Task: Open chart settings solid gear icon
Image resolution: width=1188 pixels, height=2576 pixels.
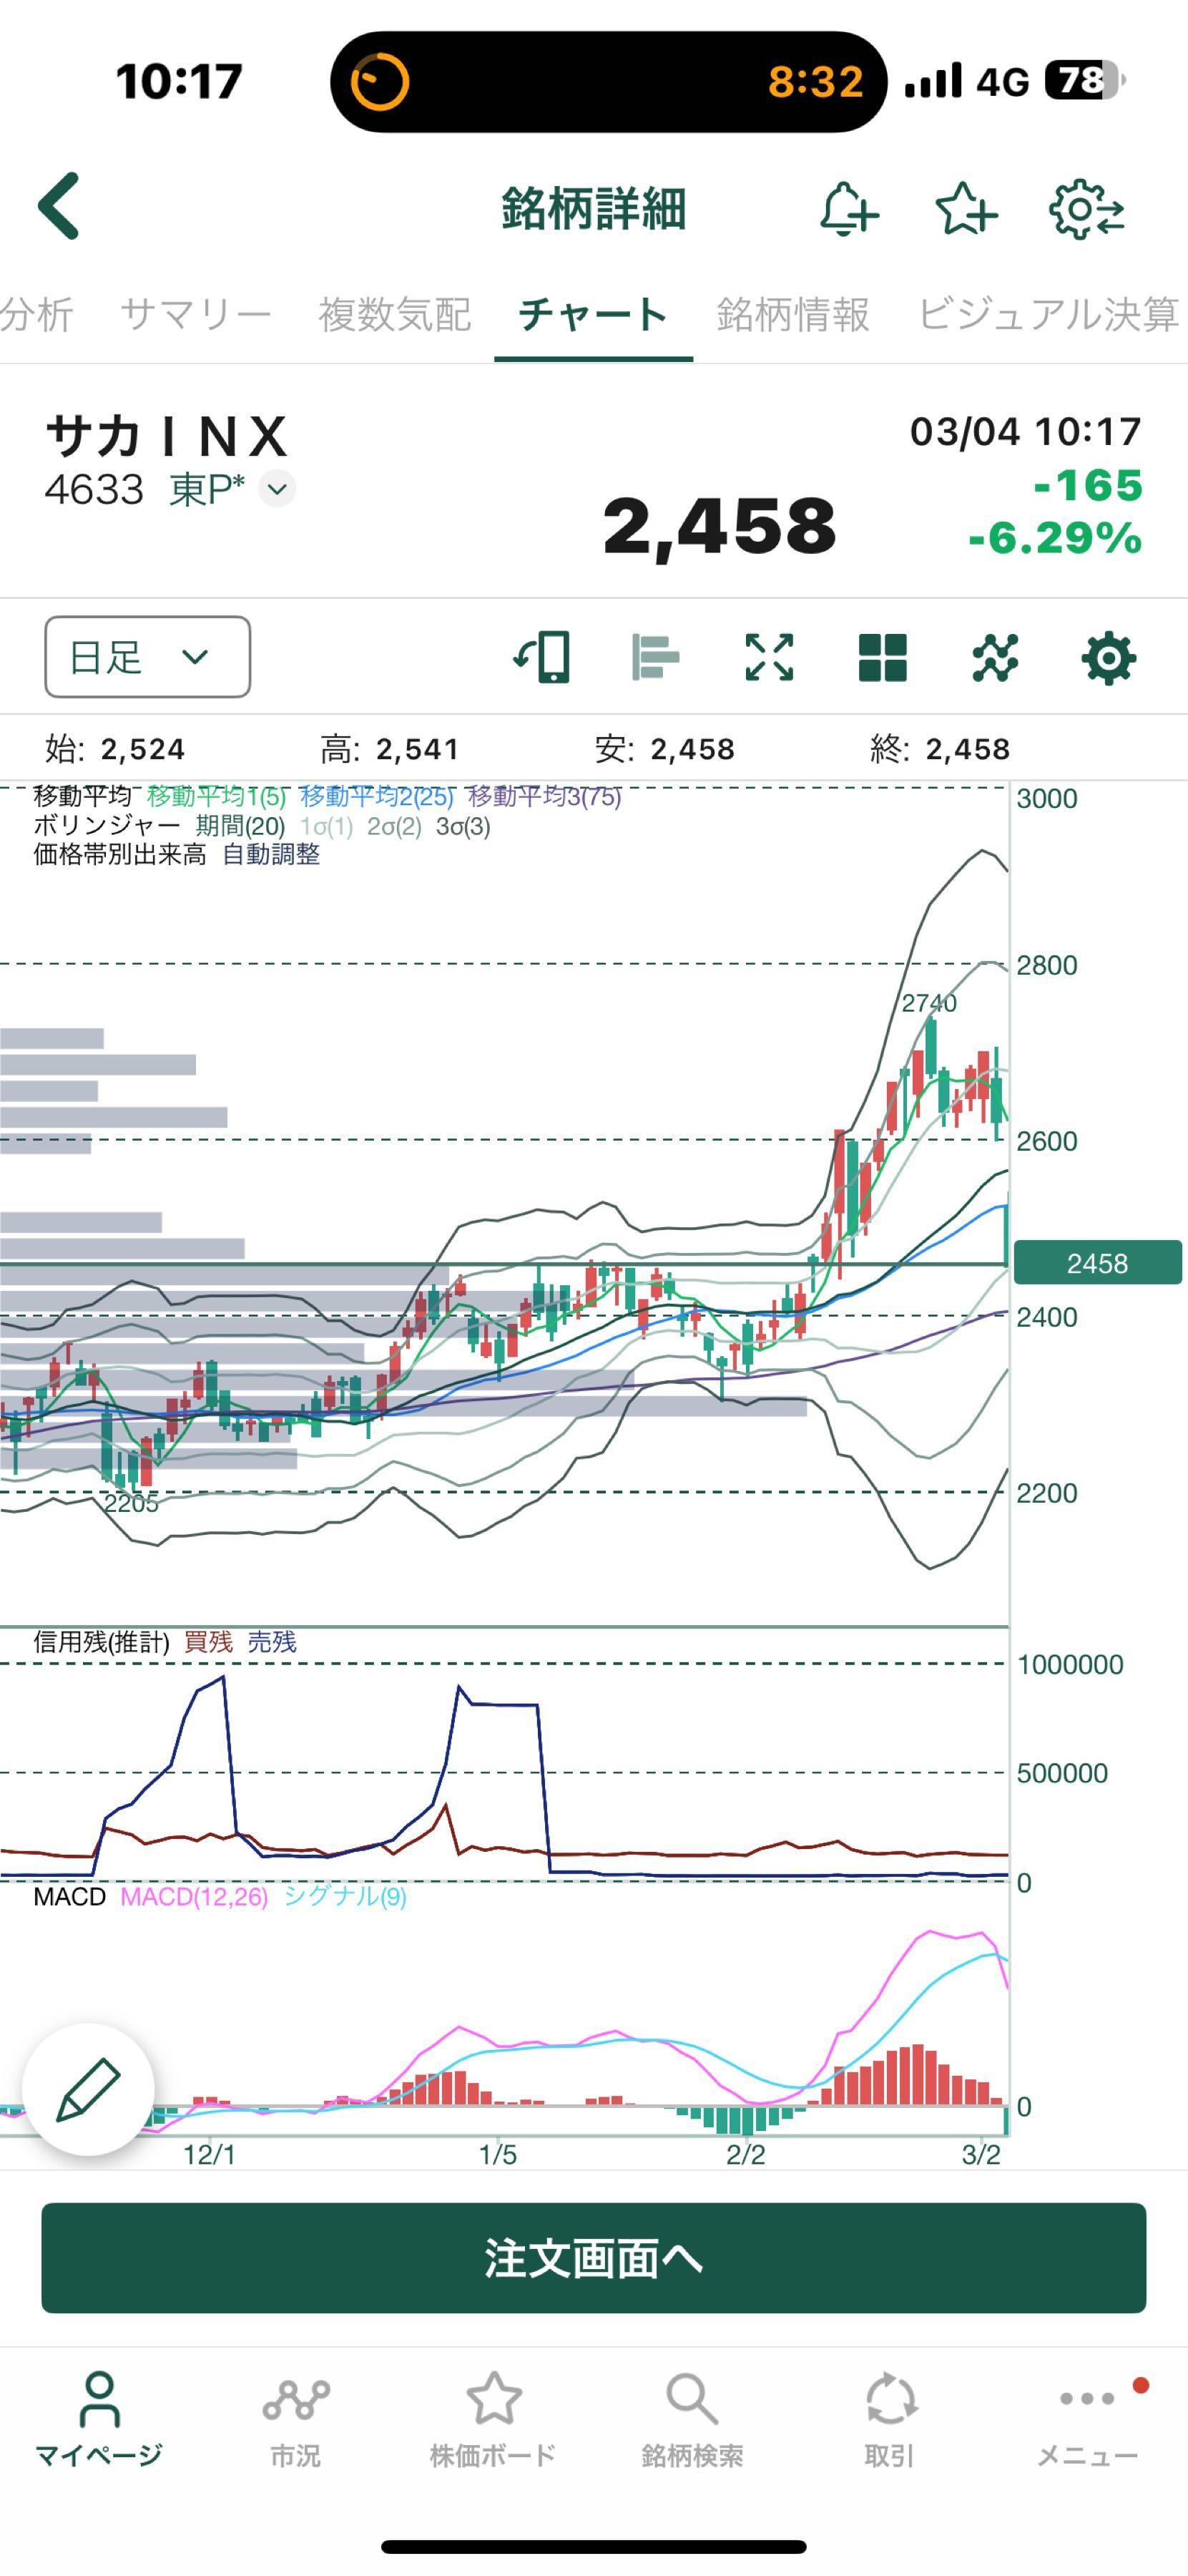Action: coord(1108,657)
